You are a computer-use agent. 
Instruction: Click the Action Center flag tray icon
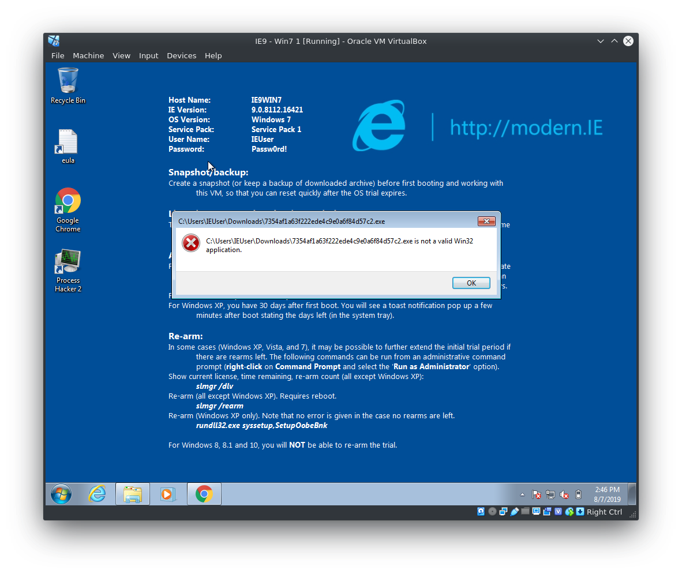537,495
